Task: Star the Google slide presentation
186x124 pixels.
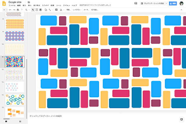Action: click(x=25, y=2)
